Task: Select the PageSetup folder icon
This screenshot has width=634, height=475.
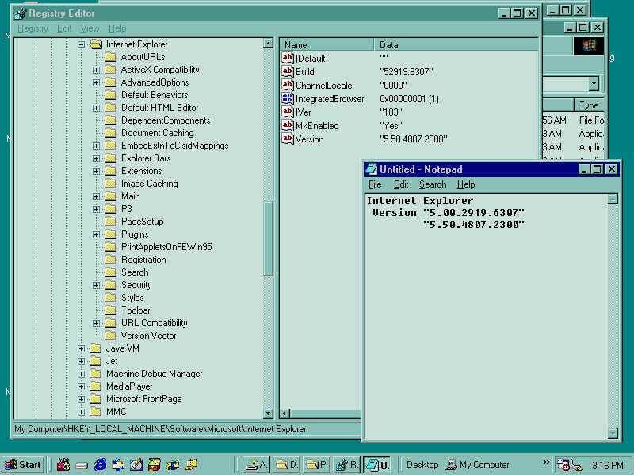Action: click(x=110, y=222)
